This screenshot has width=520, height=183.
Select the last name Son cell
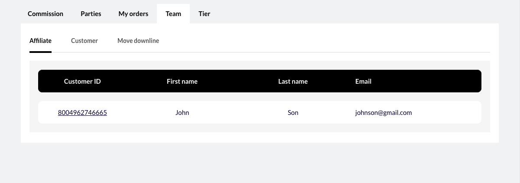click(293, 113)
